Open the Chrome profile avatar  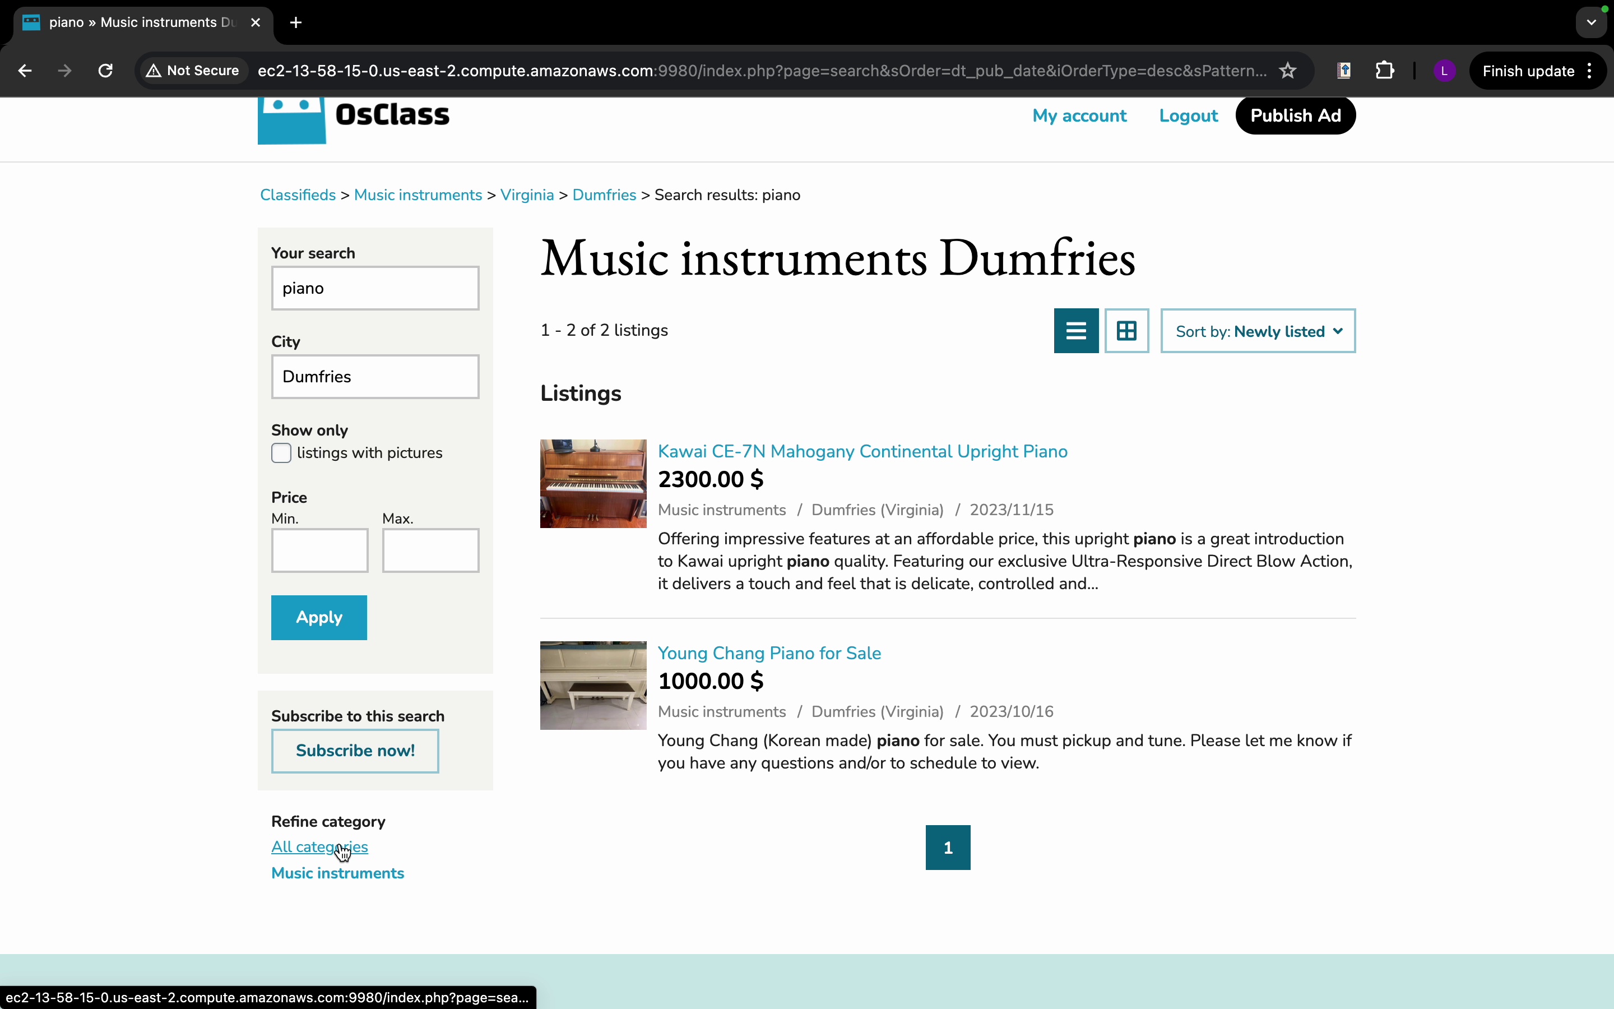tap(1444, 71)
